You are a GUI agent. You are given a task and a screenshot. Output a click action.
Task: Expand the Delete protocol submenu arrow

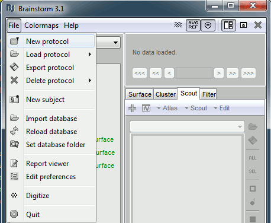pos(90,81)
